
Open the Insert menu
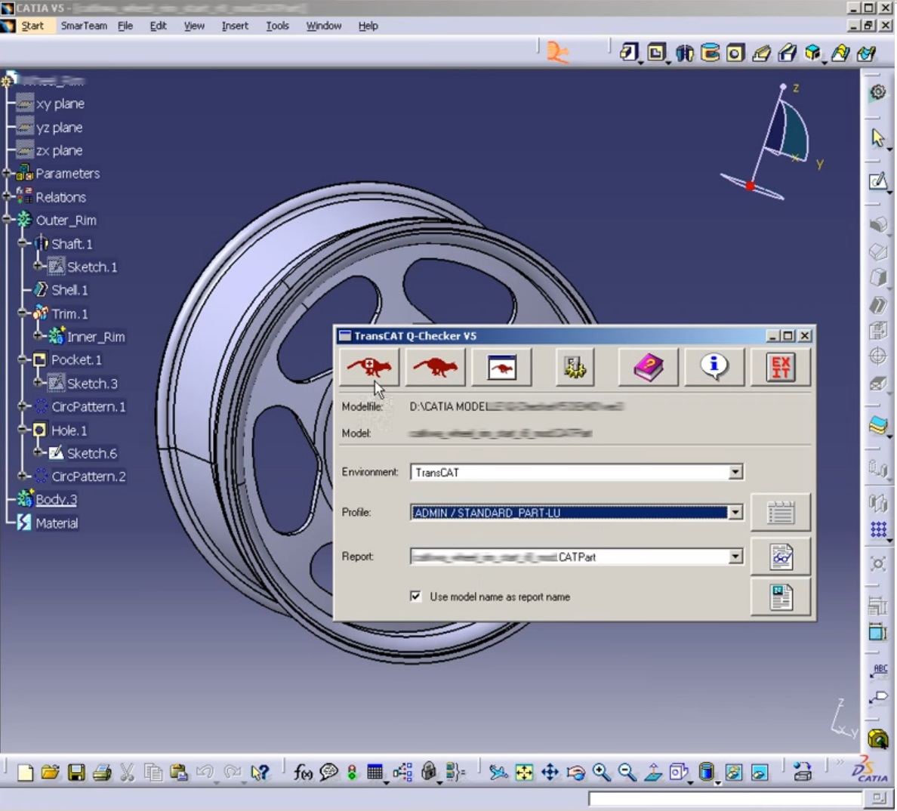pos(235,26)
